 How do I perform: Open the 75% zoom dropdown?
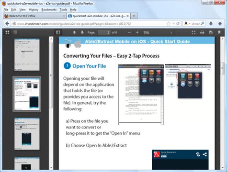pos(158,32)
